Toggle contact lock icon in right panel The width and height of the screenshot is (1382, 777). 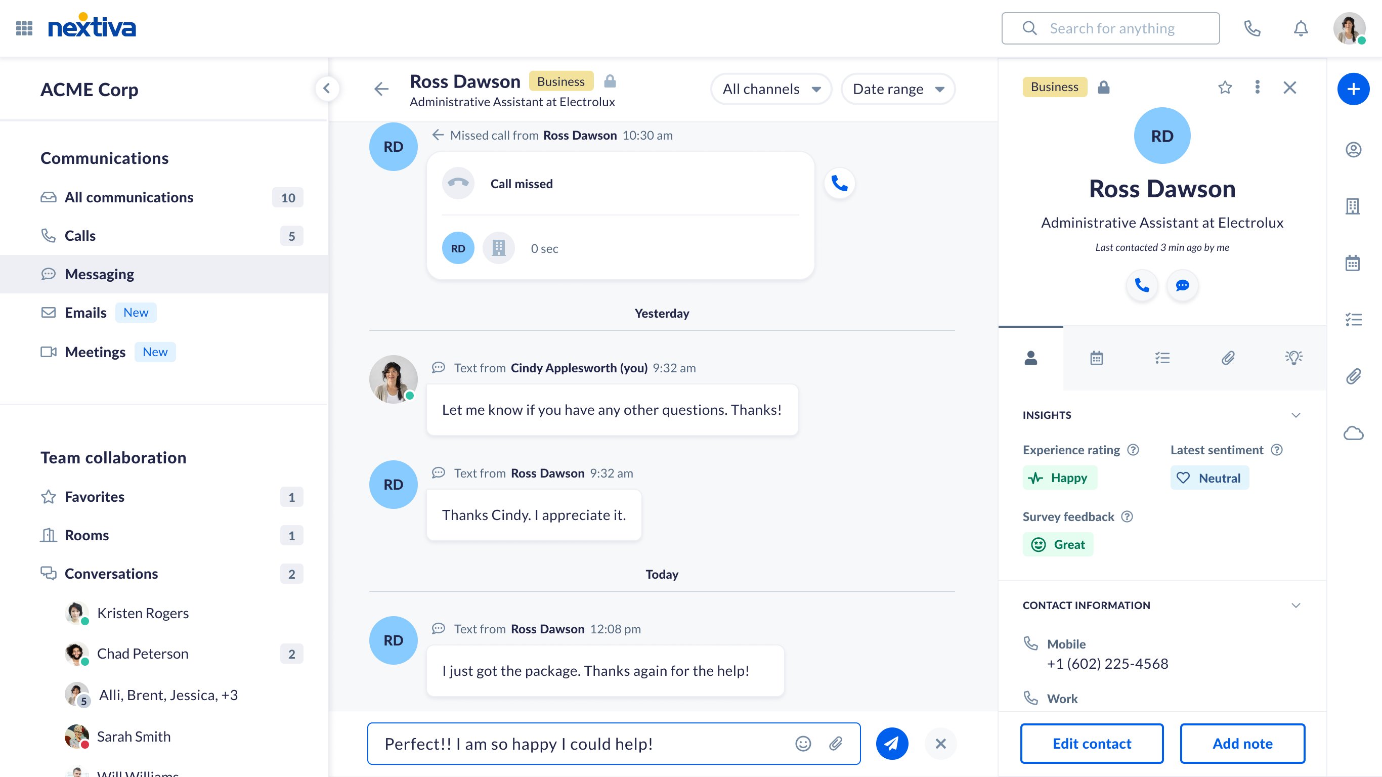pos(1103,88)
